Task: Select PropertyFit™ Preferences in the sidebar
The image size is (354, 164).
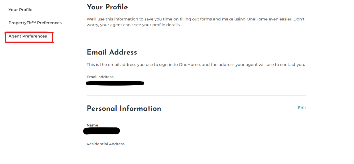Action: [35, 23]
